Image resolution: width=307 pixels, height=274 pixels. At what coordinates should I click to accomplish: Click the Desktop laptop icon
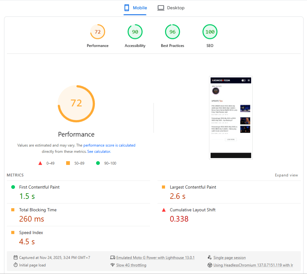pyautogui.click(x=161, y=8)
